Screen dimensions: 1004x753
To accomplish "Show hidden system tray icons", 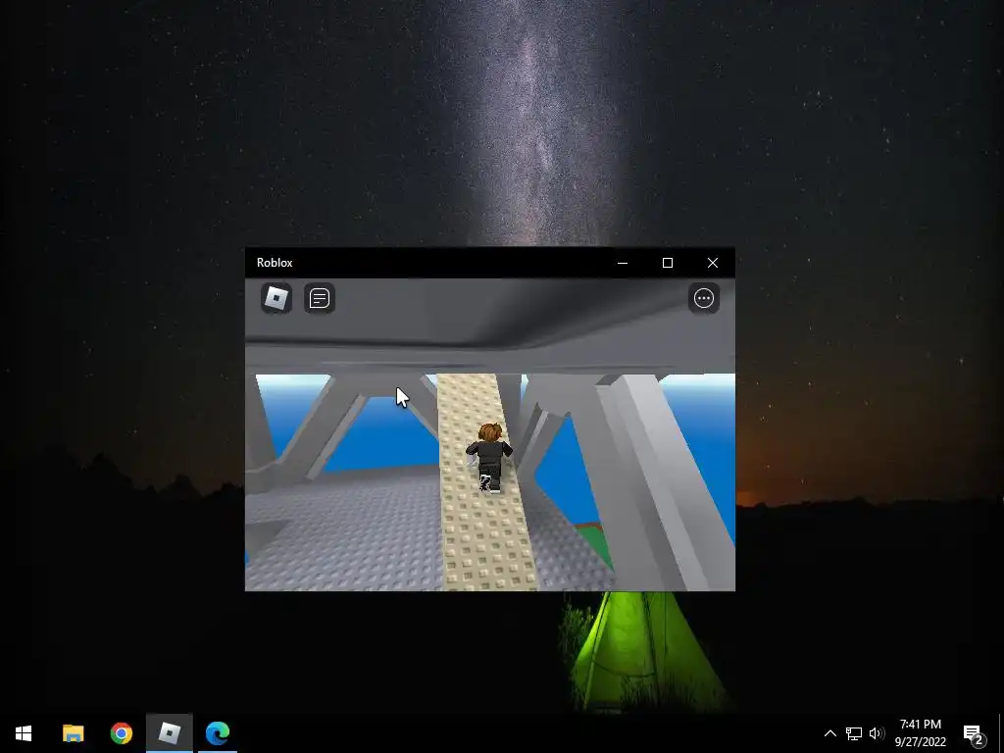I will 829,733.
